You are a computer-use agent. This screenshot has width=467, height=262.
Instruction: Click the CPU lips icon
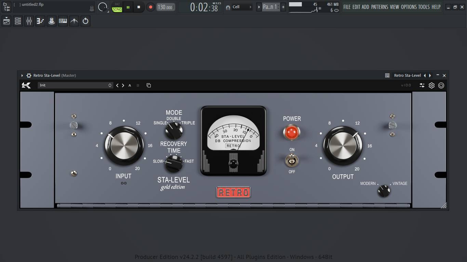(x=336, y=10)
